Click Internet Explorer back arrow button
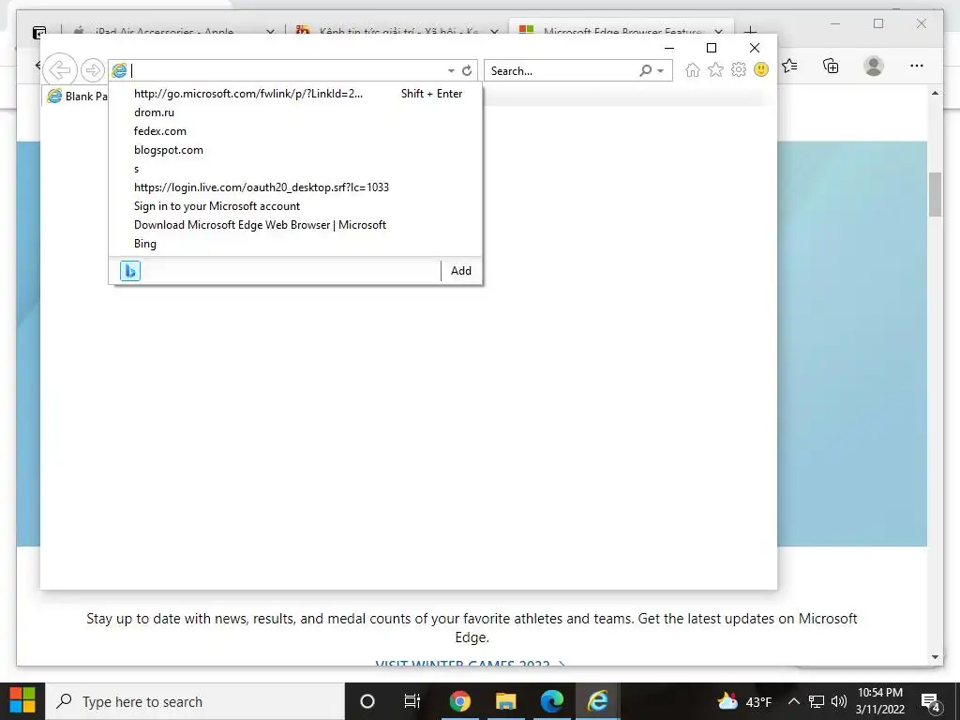960x720 pixels. 60,69
